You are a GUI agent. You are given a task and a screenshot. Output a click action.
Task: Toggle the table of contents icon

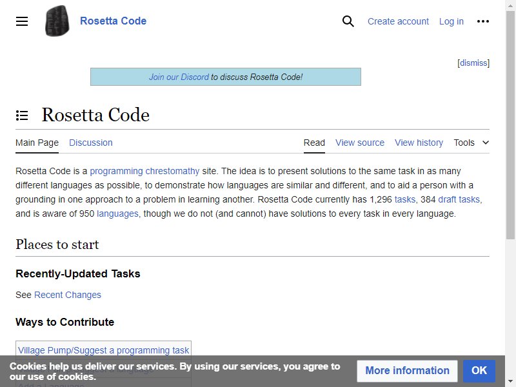tap(22, 115)
